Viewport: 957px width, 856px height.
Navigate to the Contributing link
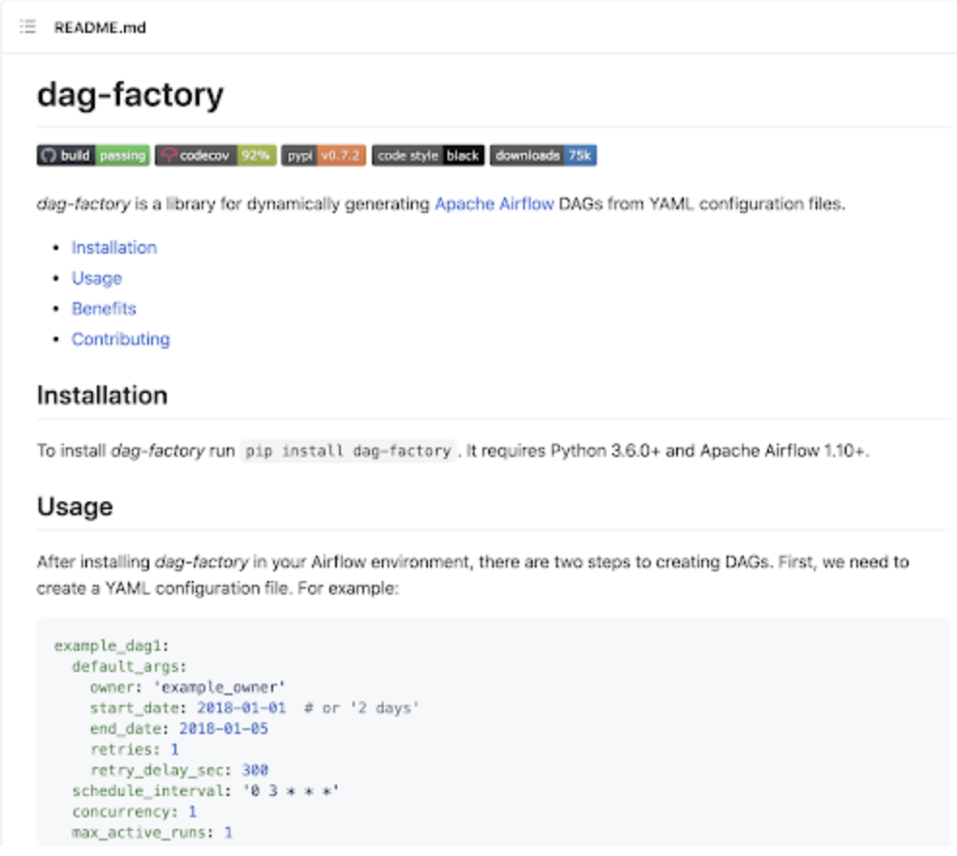[x=120, y=339]
